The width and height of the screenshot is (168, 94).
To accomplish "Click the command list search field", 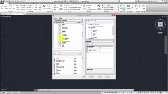I will point(67,51).
